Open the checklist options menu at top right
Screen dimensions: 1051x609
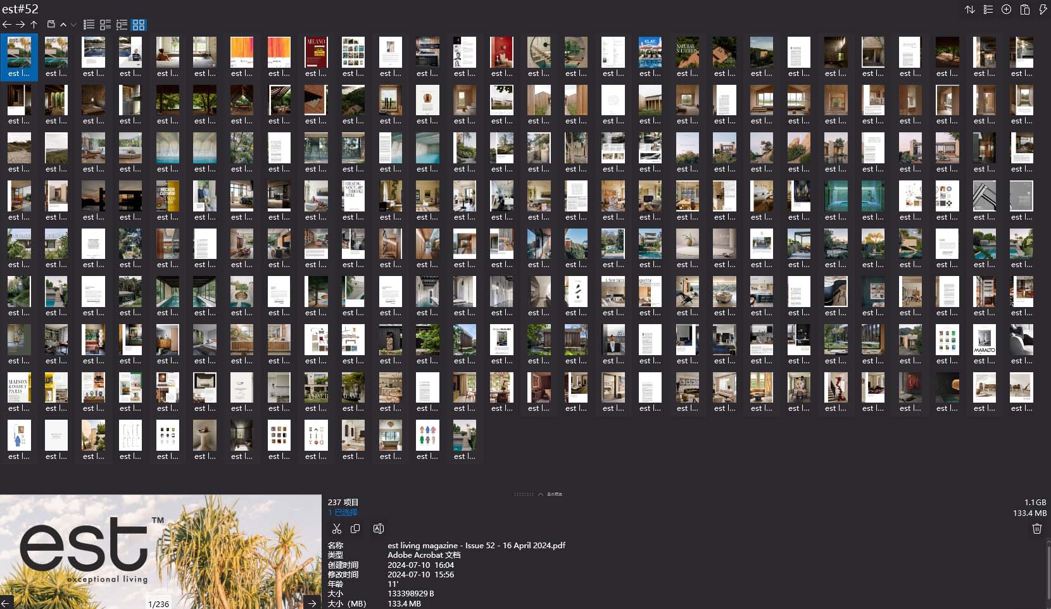(x=988, y=9)
